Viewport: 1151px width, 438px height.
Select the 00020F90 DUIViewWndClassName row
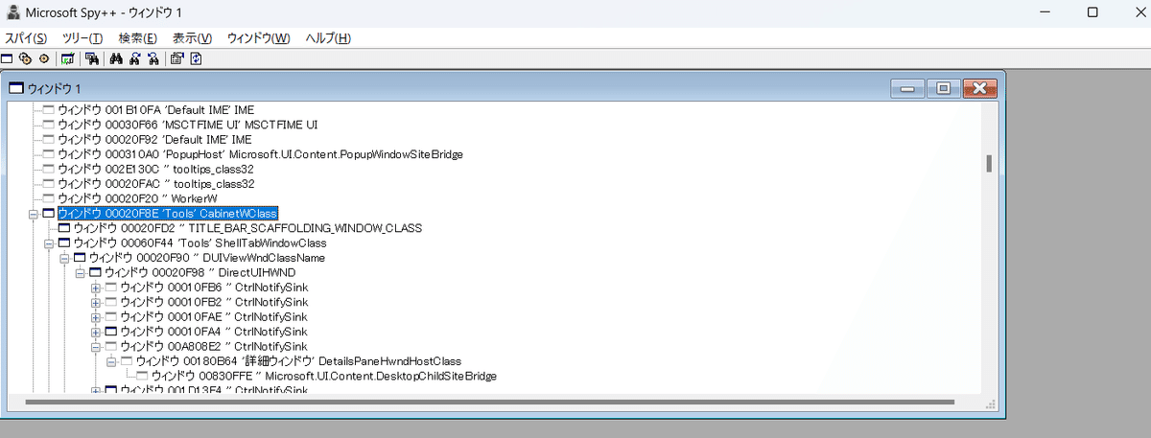(x=206, y=258)
